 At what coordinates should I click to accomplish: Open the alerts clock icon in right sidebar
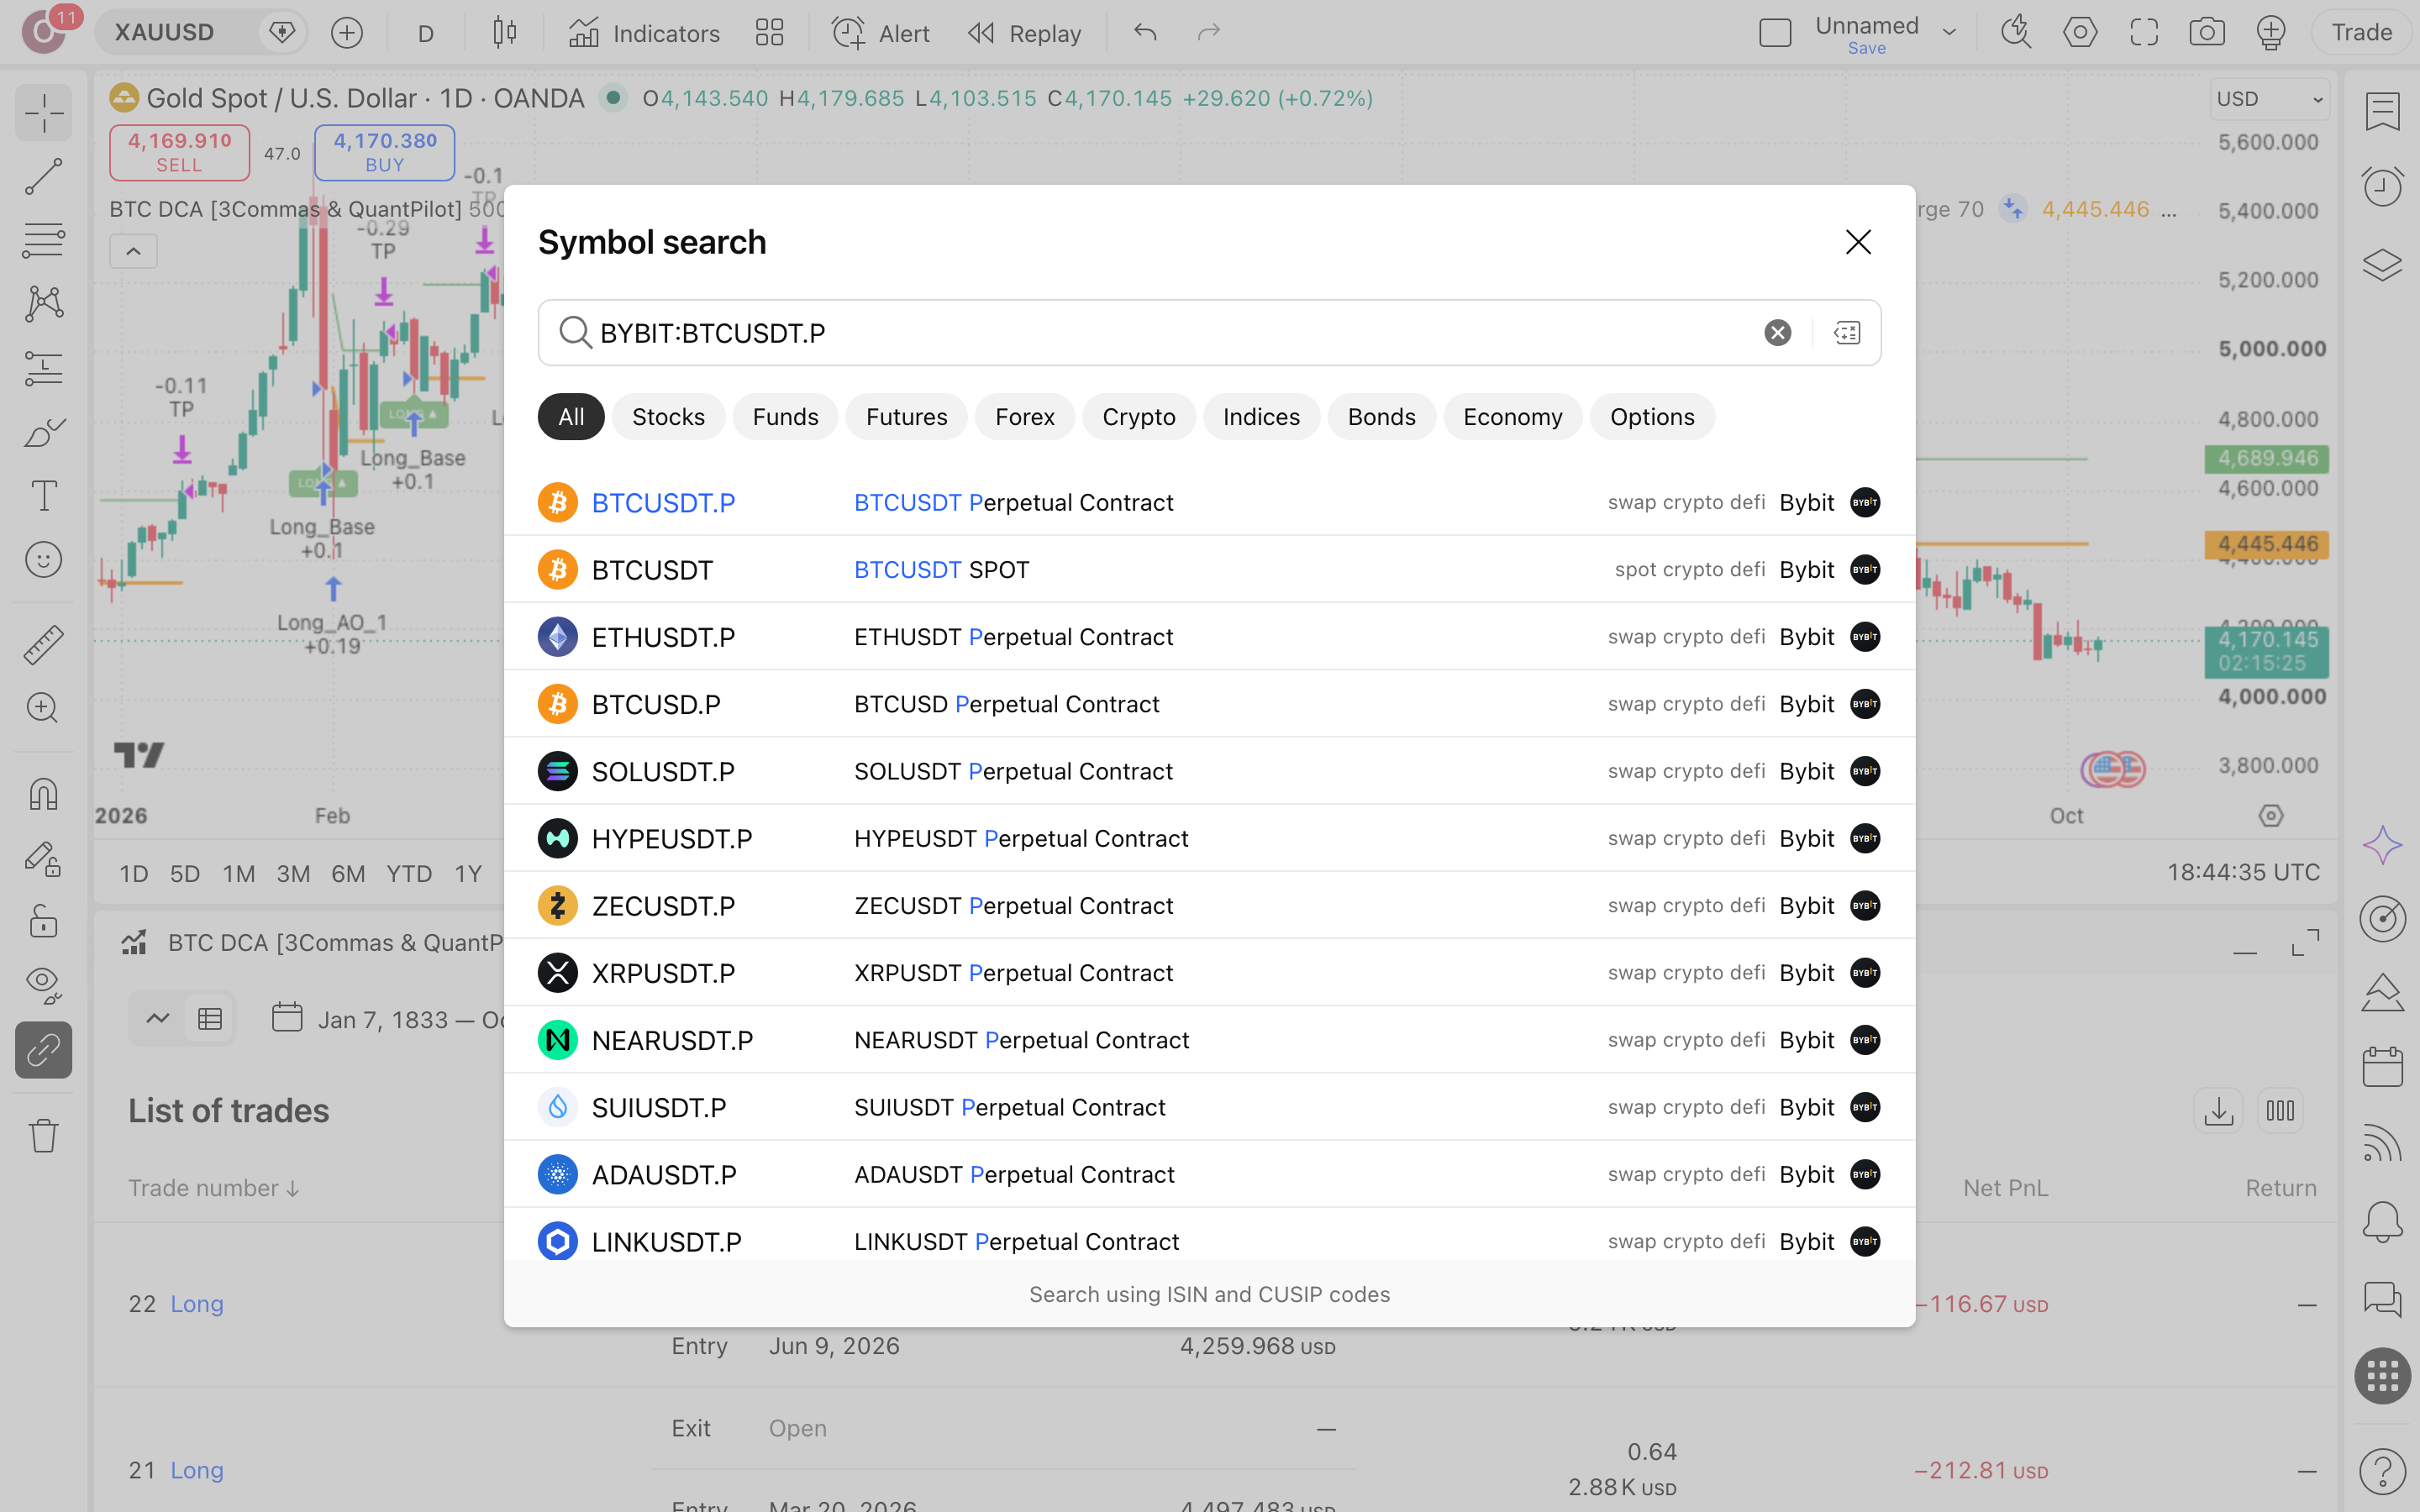[x=2382, y=187]
